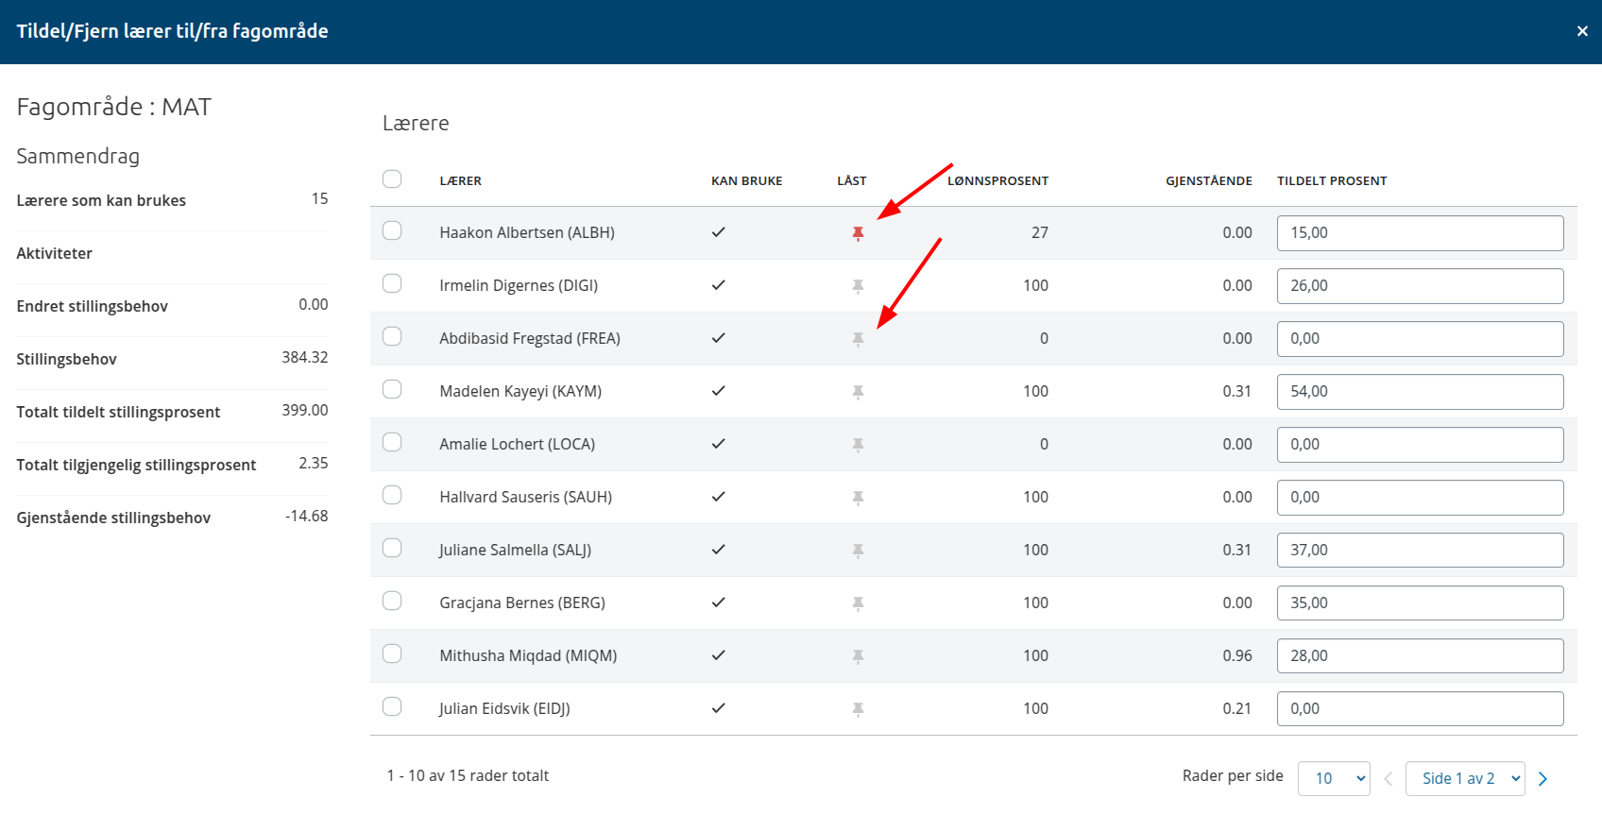The width and height of the screenshot is (1602, 815).
Task: Close the Tildel/Fjern lærer dialog
Action: (x=1582, y=31)
